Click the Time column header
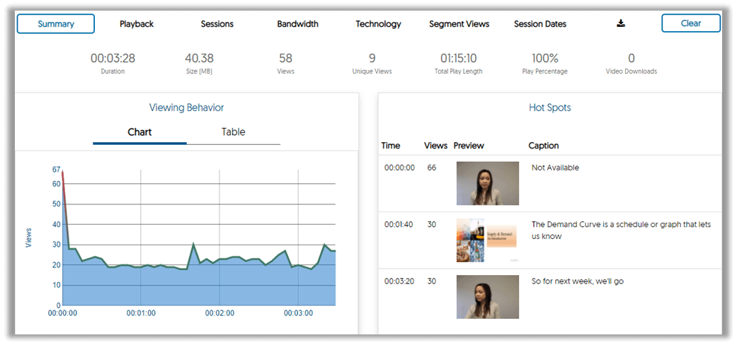This screenshot has height=345, width=737. [391, 146]
